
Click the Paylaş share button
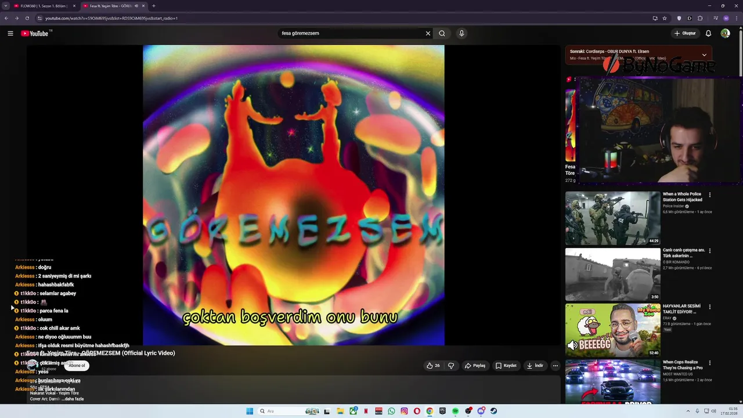click(475, 366)
